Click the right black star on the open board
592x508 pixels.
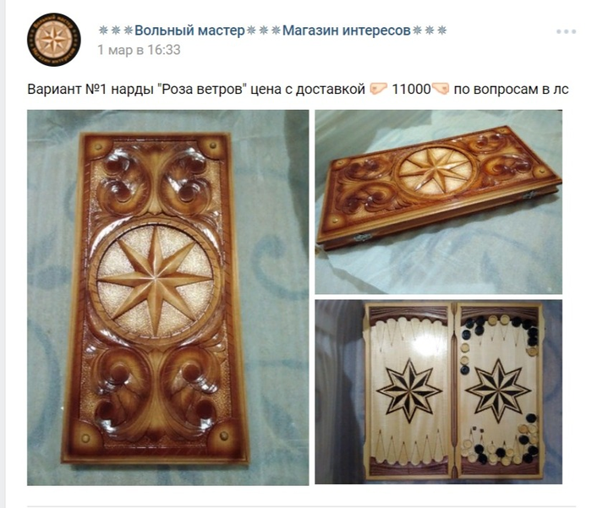click(498, 391)
